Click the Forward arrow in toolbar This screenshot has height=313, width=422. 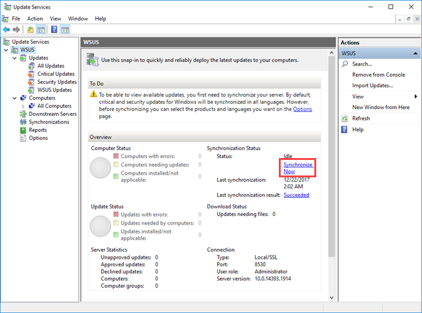click(x=16, y=30)
